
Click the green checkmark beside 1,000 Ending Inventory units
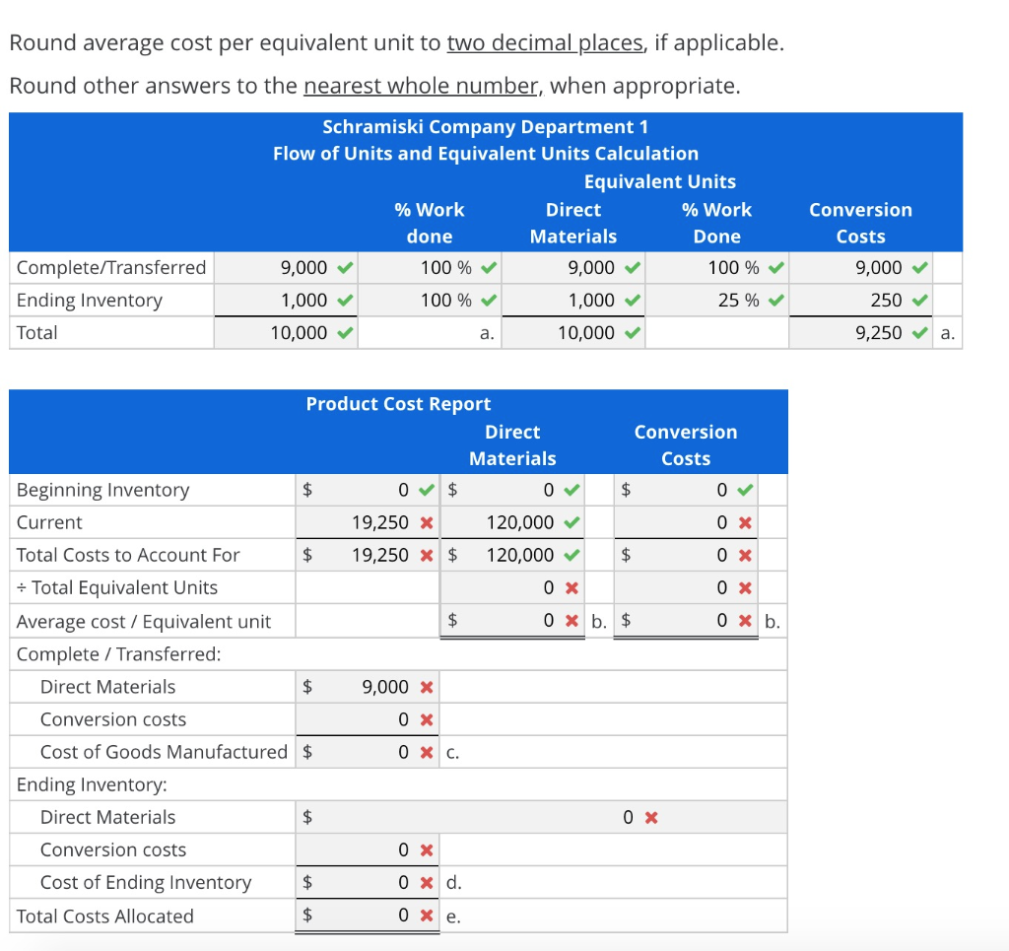[342, 300]
